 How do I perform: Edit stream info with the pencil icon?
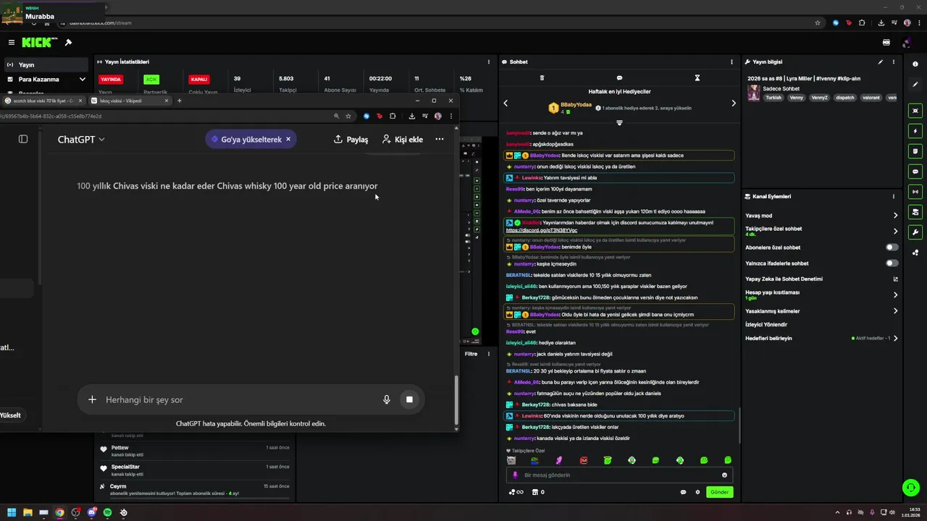881,62
